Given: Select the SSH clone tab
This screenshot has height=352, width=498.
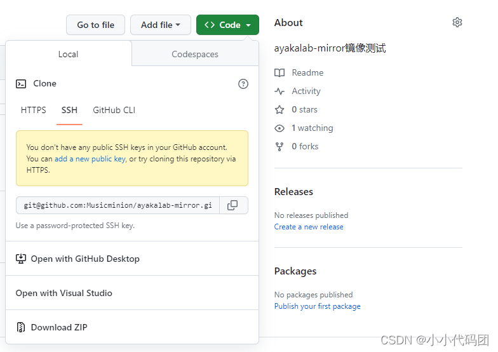Looking at the screenshot, I should [x=69, y=111].
